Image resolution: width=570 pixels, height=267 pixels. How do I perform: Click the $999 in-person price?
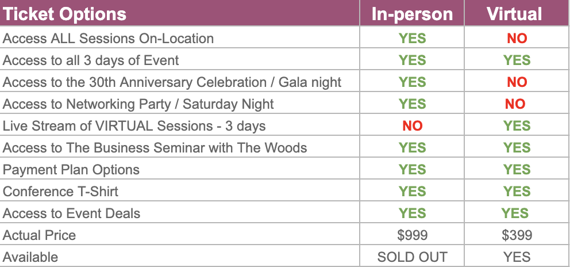pos(412,235)
